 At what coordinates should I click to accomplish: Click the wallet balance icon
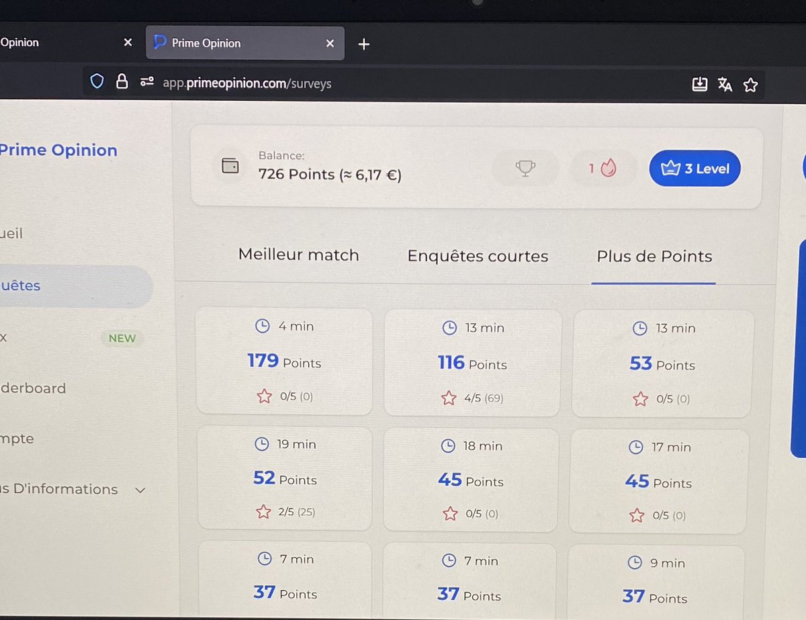tap(230, 165)
